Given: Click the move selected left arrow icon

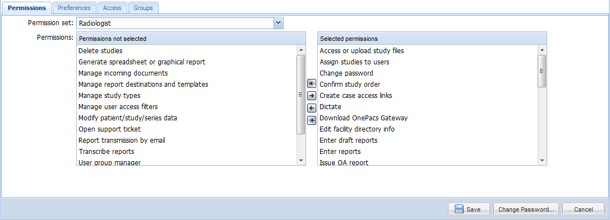Looking at the screenshot, I should pos(312,108).
